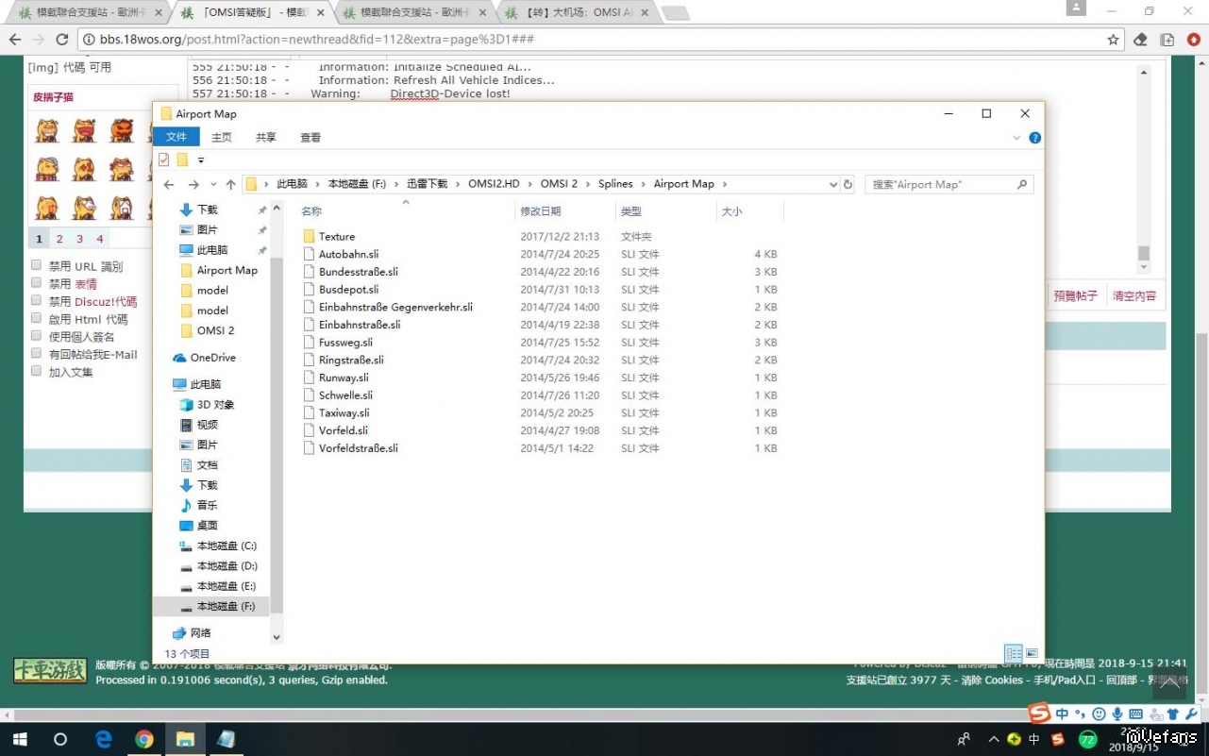Screen dimensions: 1209x756
Task: Click the Explorer help question mark icon
Action: [1034, 138]
